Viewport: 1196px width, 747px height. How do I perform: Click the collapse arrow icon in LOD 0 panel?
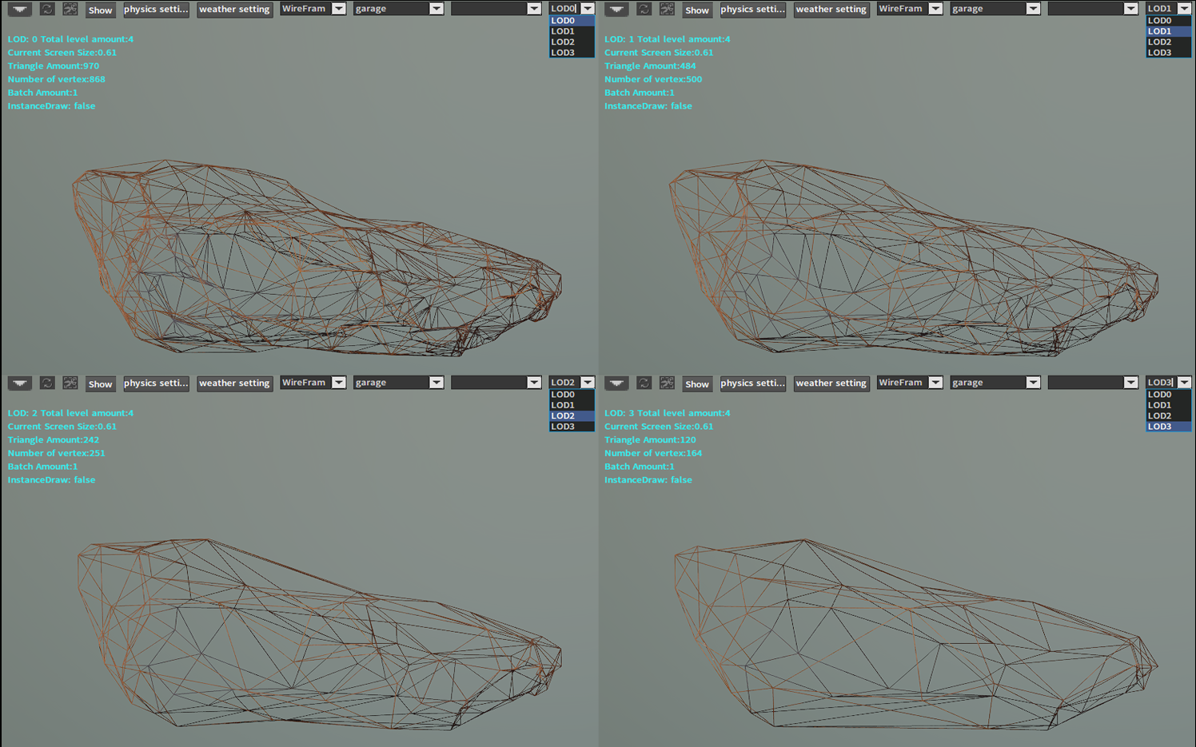click(x=20, y=10)
